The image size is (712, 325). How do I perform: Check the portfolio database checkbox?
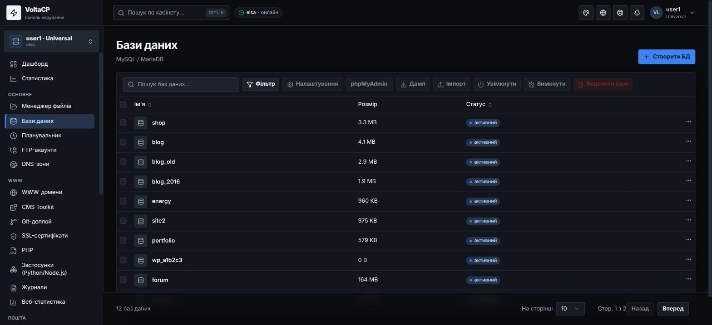tap(123, 240)
